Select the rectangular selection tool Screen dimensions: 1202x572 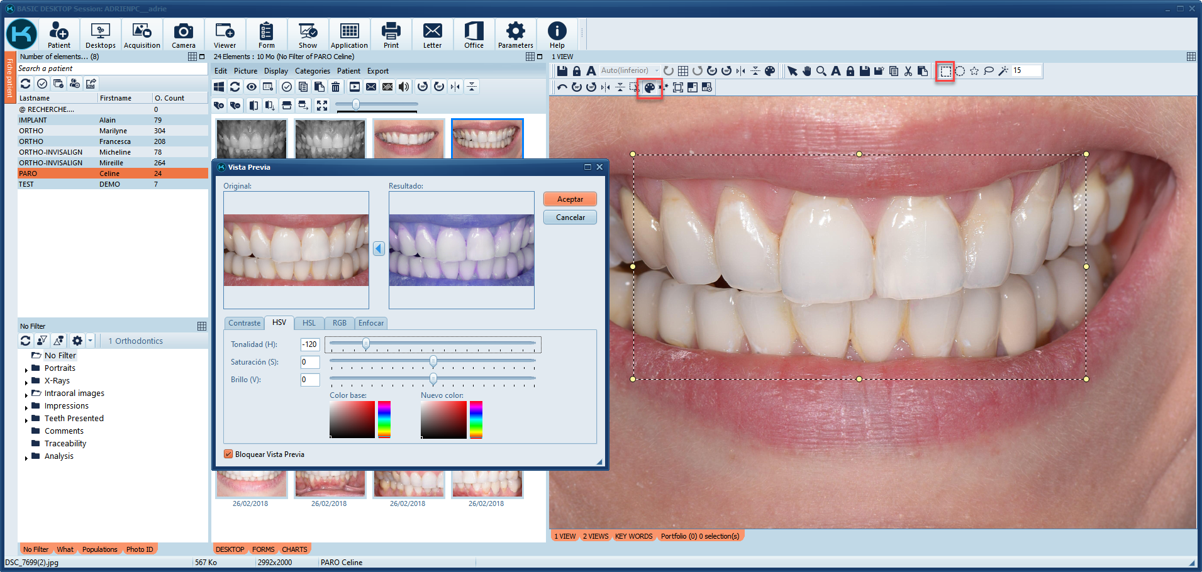point(945,71)
